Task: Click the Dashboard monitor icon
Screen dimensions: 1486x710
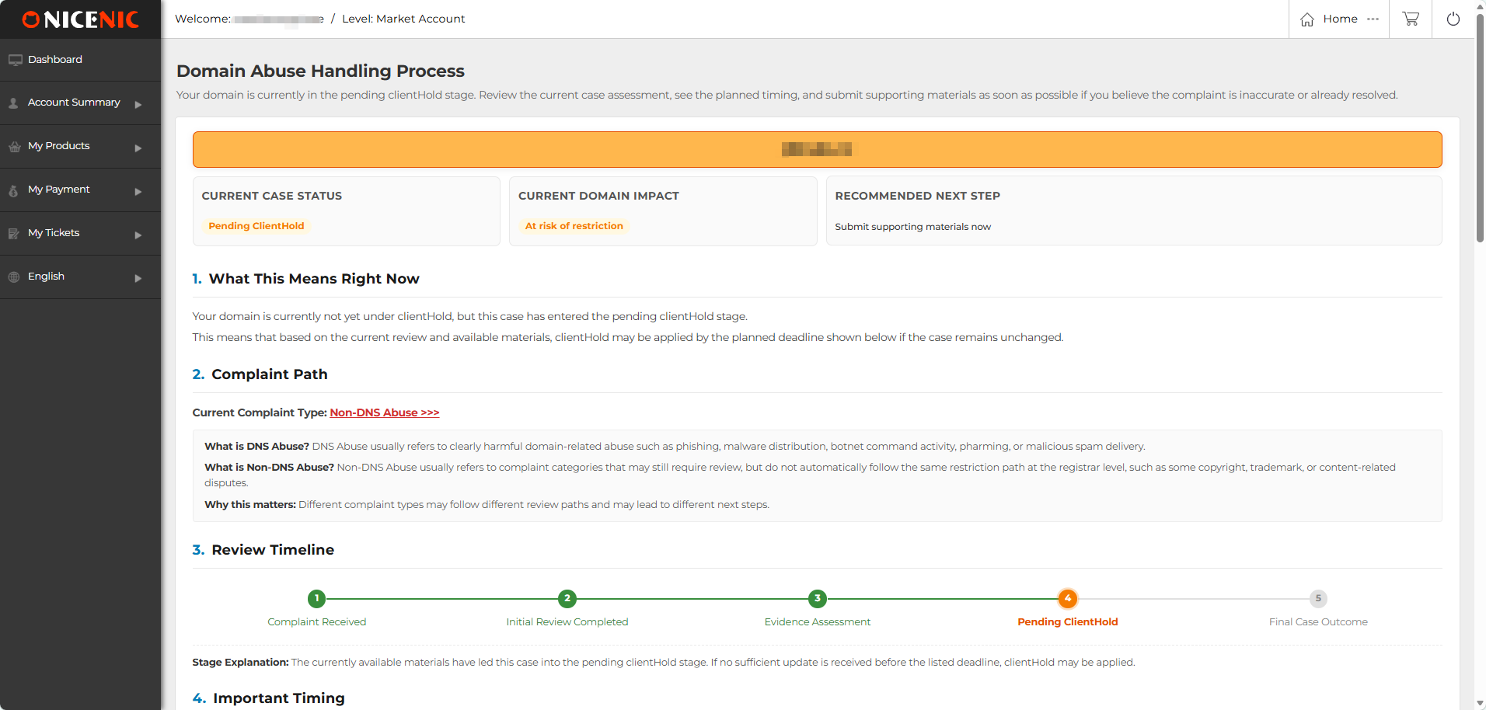Action: pos(15,60)
